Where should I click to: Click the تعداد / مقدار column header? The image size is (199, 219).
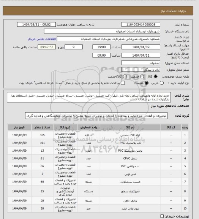pyautogui.click(x=42, y=127)
